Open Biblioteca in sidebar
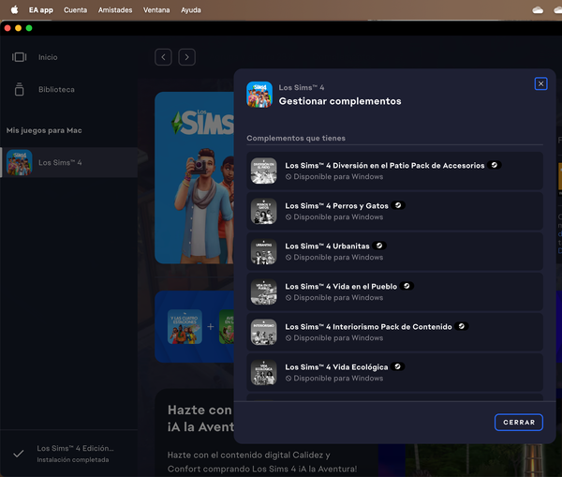This screenshot has width=562, height=477. click(x=55, y=90)
